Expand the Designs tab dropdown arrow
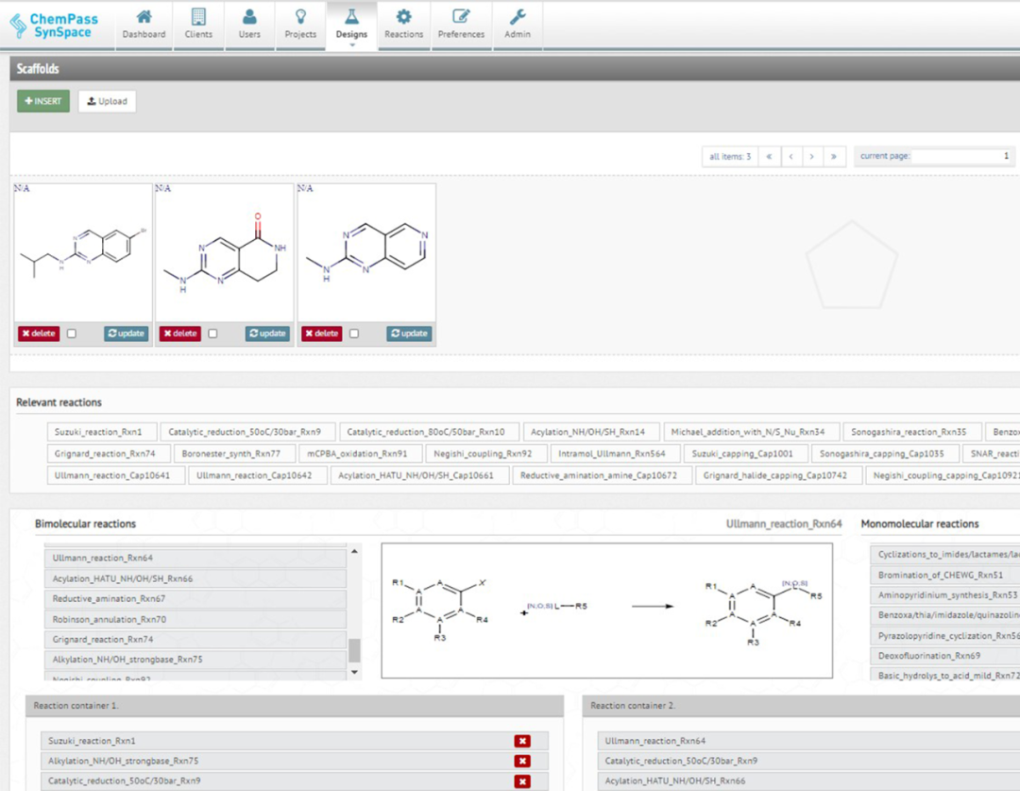 click(x=351, y=44)
